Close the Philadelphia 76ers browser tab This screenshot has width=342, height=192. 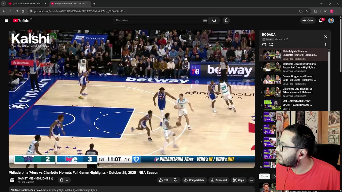(88, 3)
